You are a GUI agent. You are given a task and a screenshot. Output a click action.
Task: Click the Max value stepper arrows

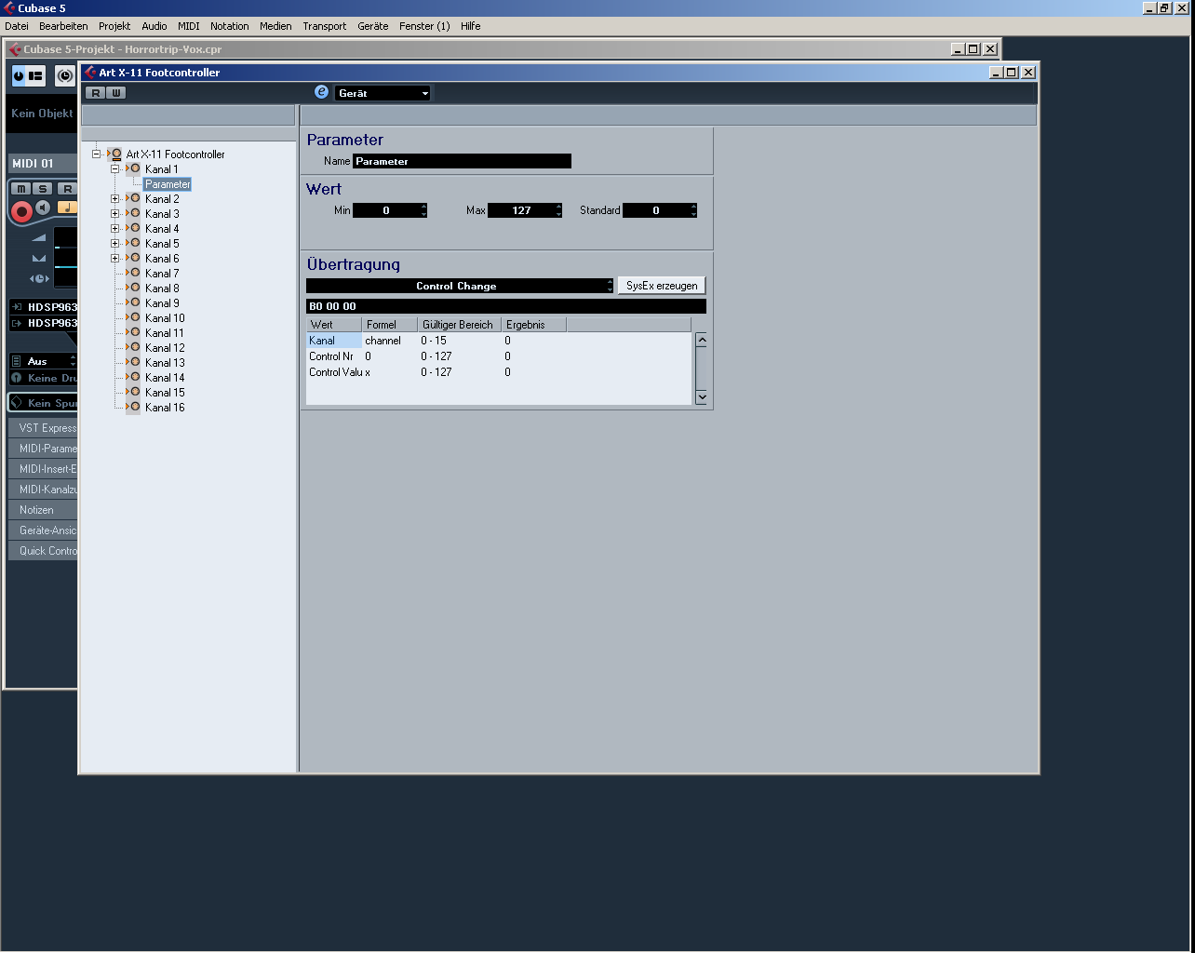tap(558, 210)
